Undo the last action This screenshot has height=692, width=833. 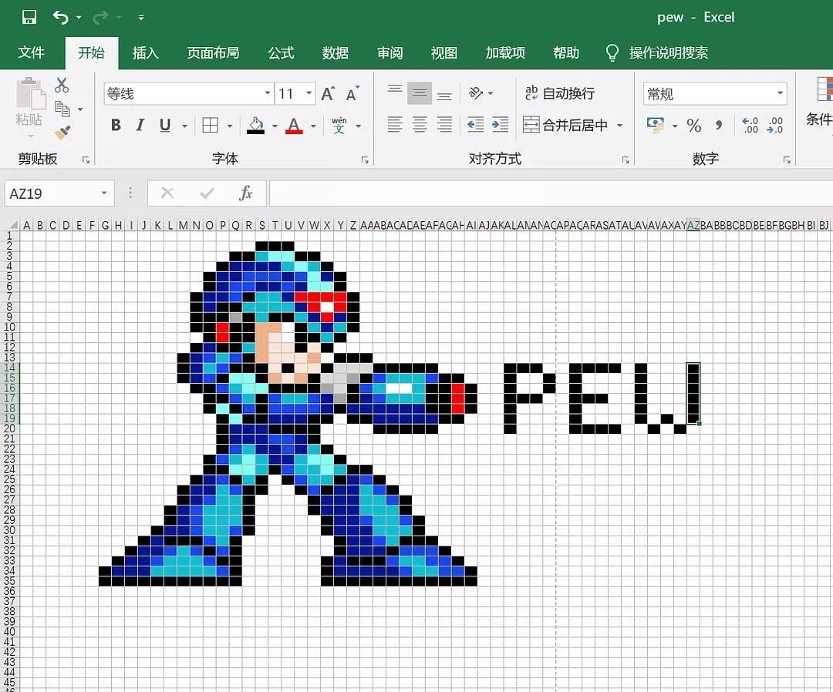pyautogui.click(x=61, y=18)
